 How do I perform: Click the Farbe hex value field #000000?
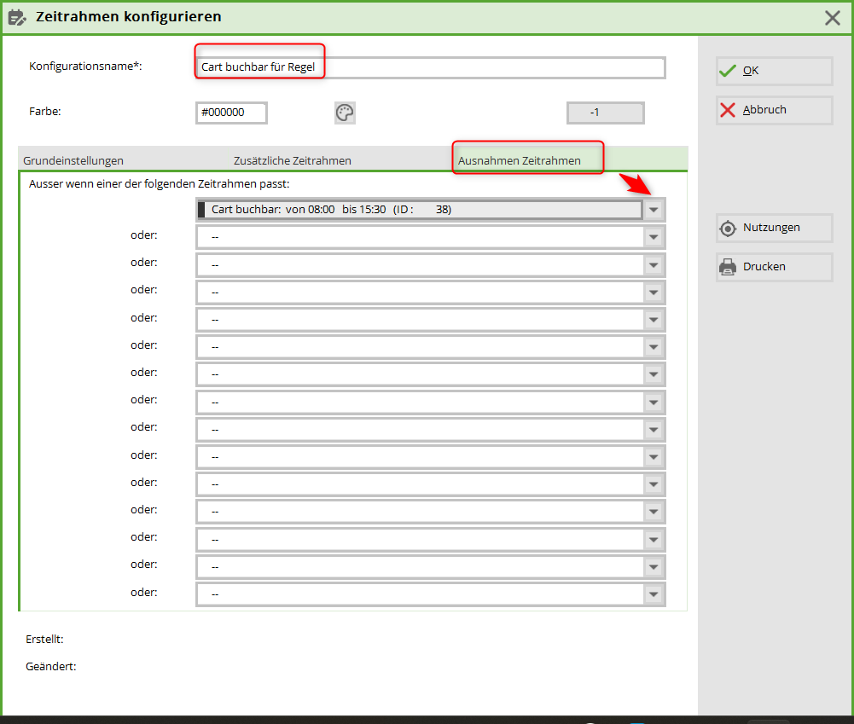(231, 113)
